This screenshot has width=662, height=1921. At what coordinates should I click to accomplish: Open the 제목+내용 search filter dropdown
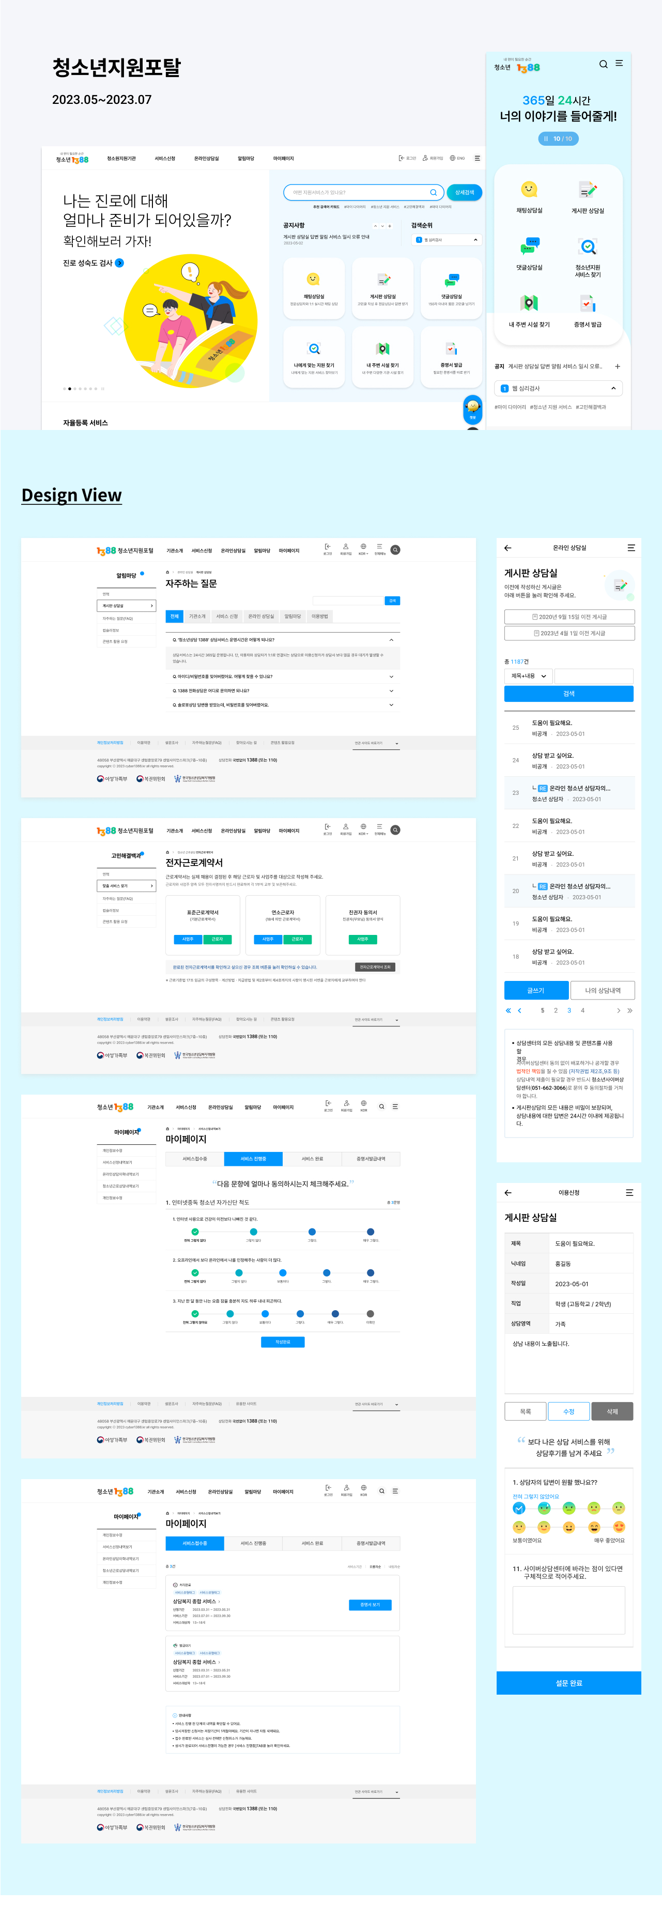pos(528,675)
